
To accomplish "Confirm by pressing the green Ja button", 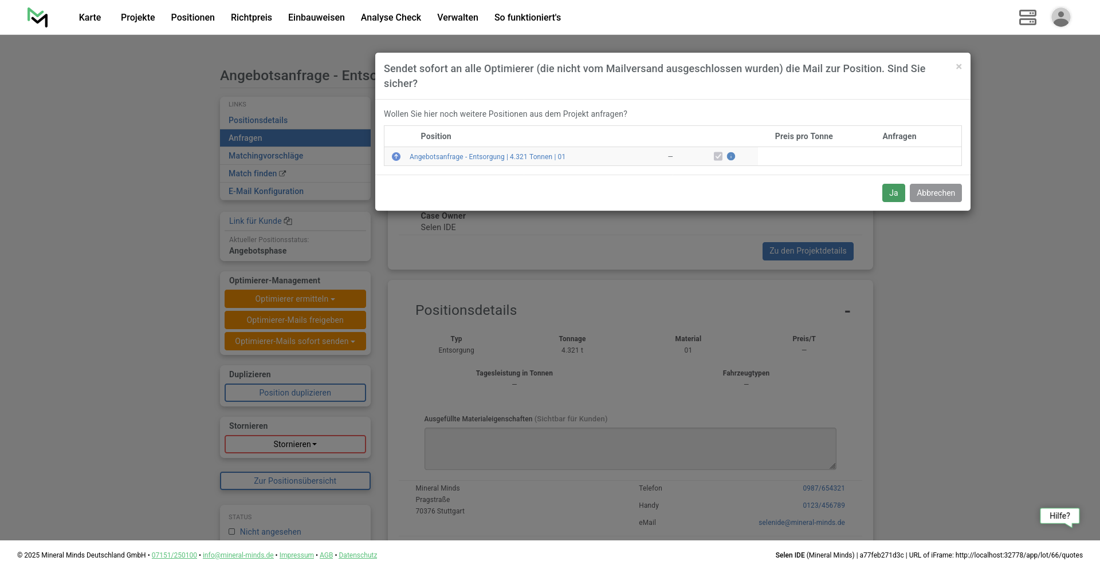I will coord(893,193).
